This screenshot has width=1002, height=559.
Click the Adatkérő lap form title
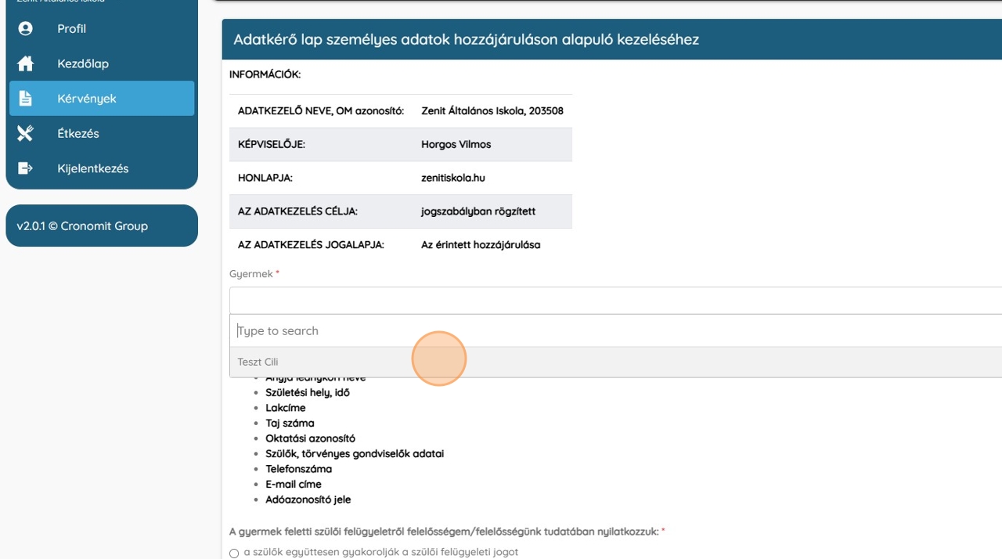point(467,39)
